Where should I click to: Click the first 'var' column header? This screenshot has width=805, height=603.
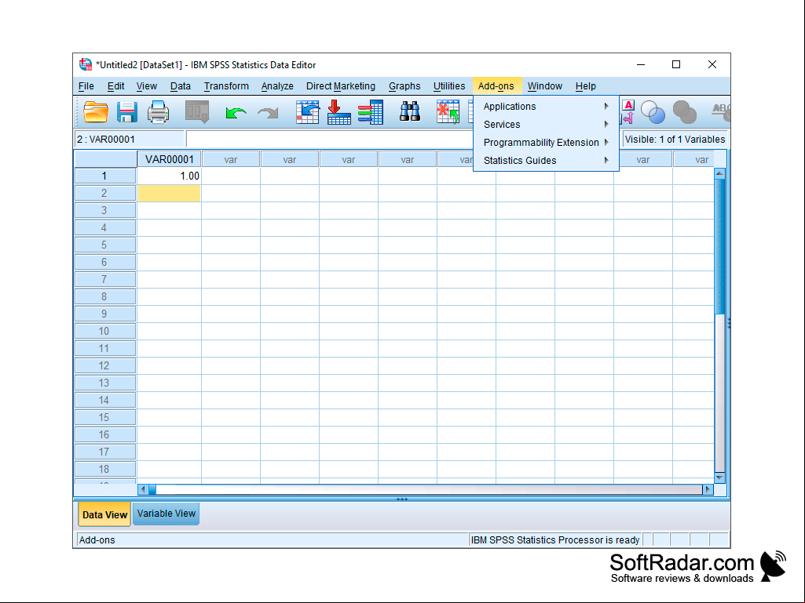[231, 159]
